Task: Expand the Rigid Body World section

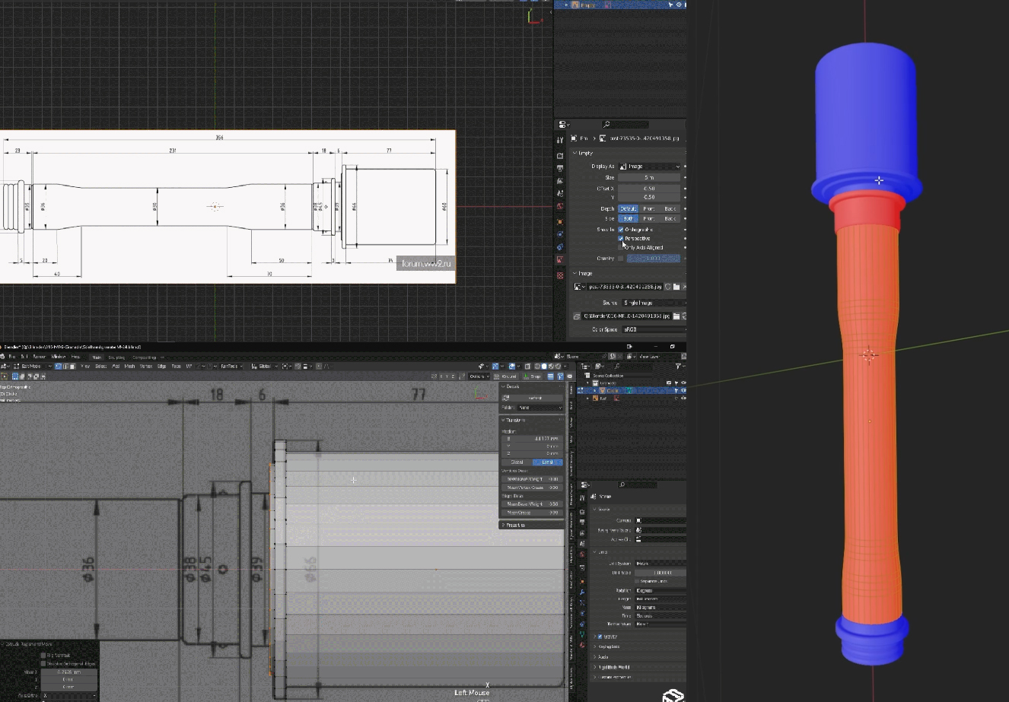Action: click(x=613, y=667)
